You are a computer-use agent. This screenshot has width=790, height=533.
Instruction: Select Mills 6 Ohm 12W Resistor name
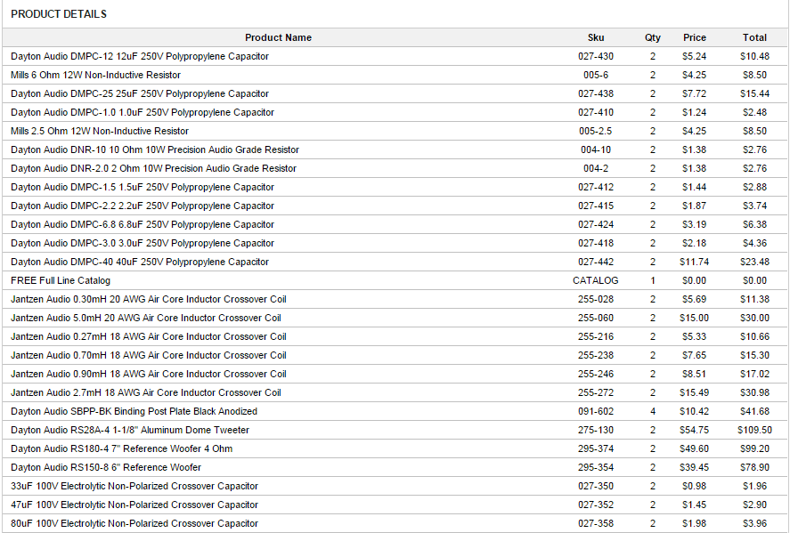click(95, 75)
